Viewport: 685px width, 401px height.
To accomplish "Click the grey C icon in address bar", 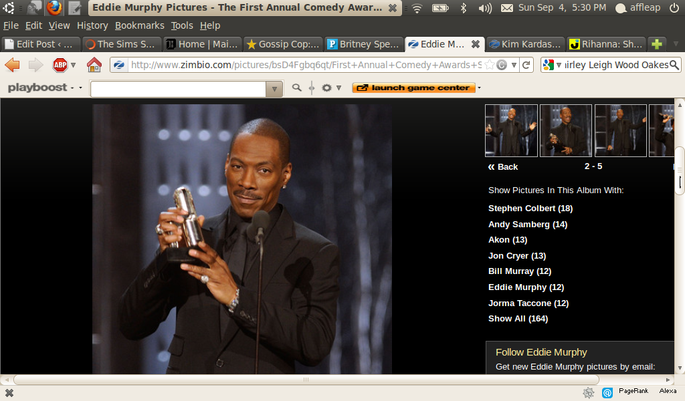I will (x=502, y=65).
